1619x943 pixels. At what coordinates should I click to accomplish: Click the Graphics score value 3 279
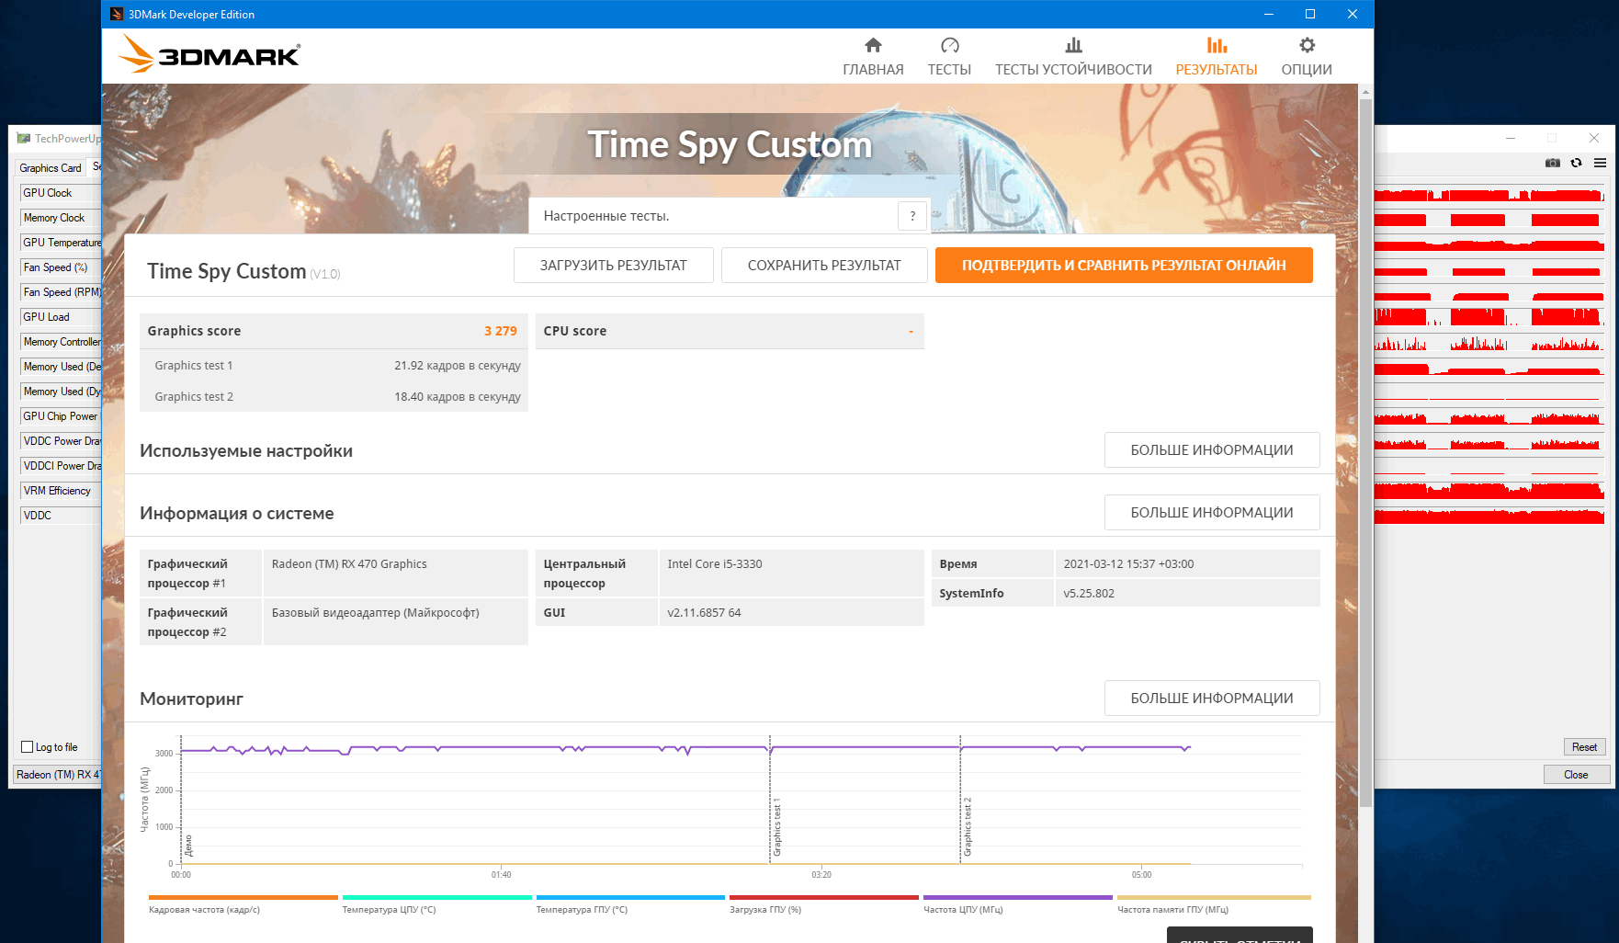pyautogui.click(x=501, y=331)
